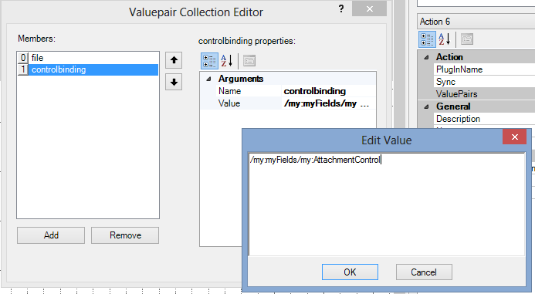Image resolution: width=535 pixels, height=294 pixels.
Task: Click Alphabetical sort icon in Action 6 panel
Action: pyautogui.click(x=445, y=39)
